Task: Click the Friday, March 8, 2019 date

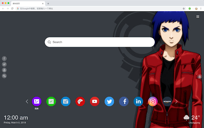Action: pyautogui.click(x=15, y=123)
